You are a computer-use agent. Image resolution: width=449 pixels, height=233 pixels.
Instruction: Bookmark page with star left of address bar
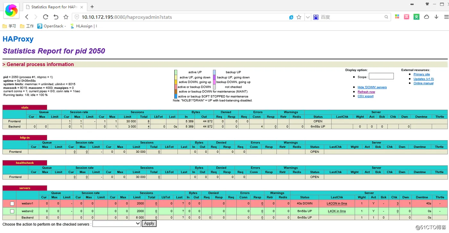click(66, 17)
